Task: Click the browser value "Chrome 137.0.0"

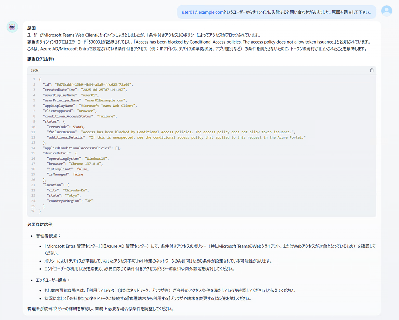Action: pos(85,164)
